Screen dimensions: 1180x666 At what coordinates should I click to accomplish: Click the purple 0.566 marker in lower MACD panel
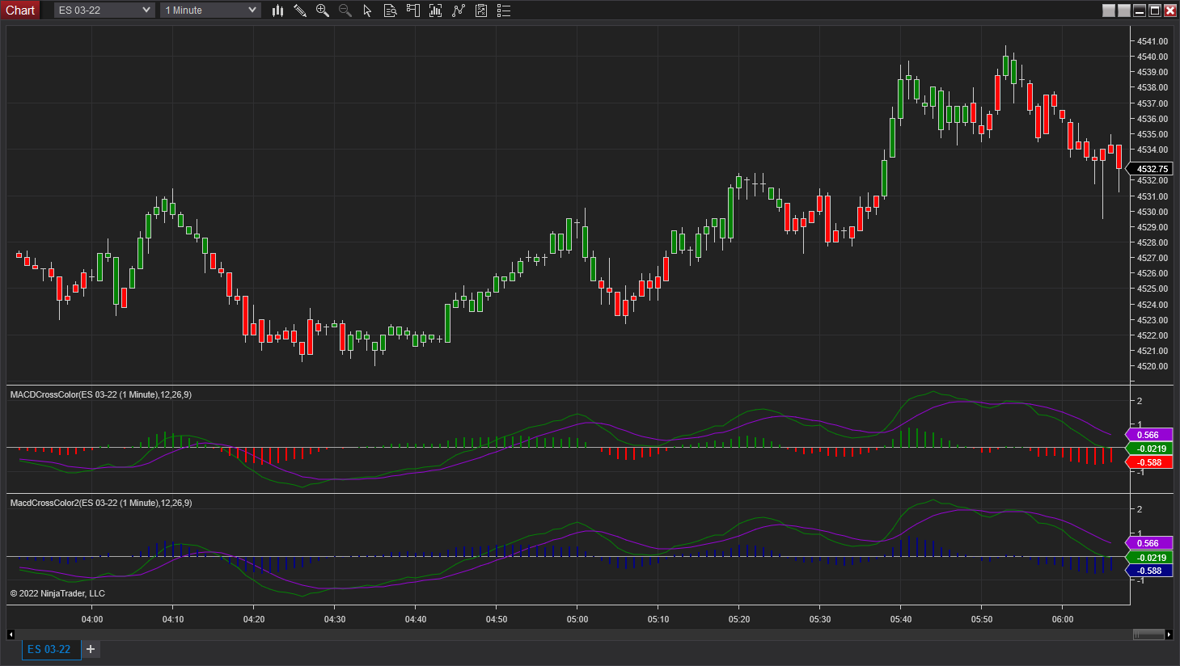pyautogui.click(x=1148, y=543)
